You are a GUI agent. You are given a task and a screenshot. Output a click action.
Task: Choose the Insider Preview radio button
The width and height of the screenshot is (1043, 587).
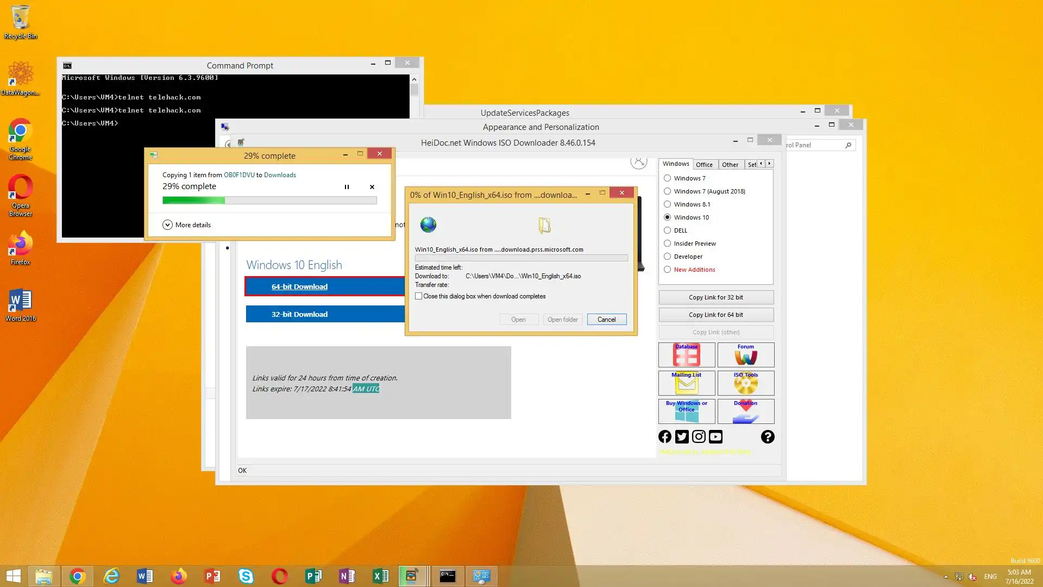pyautogui.click(x=667, y=243)
